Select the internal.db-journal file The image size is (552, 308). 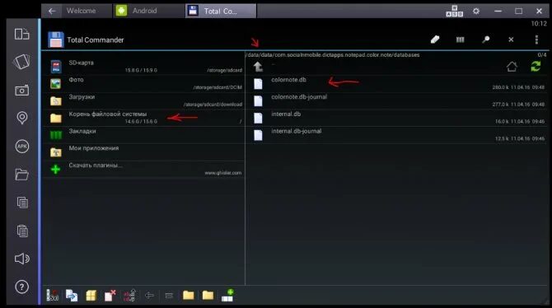coord(397,135)
